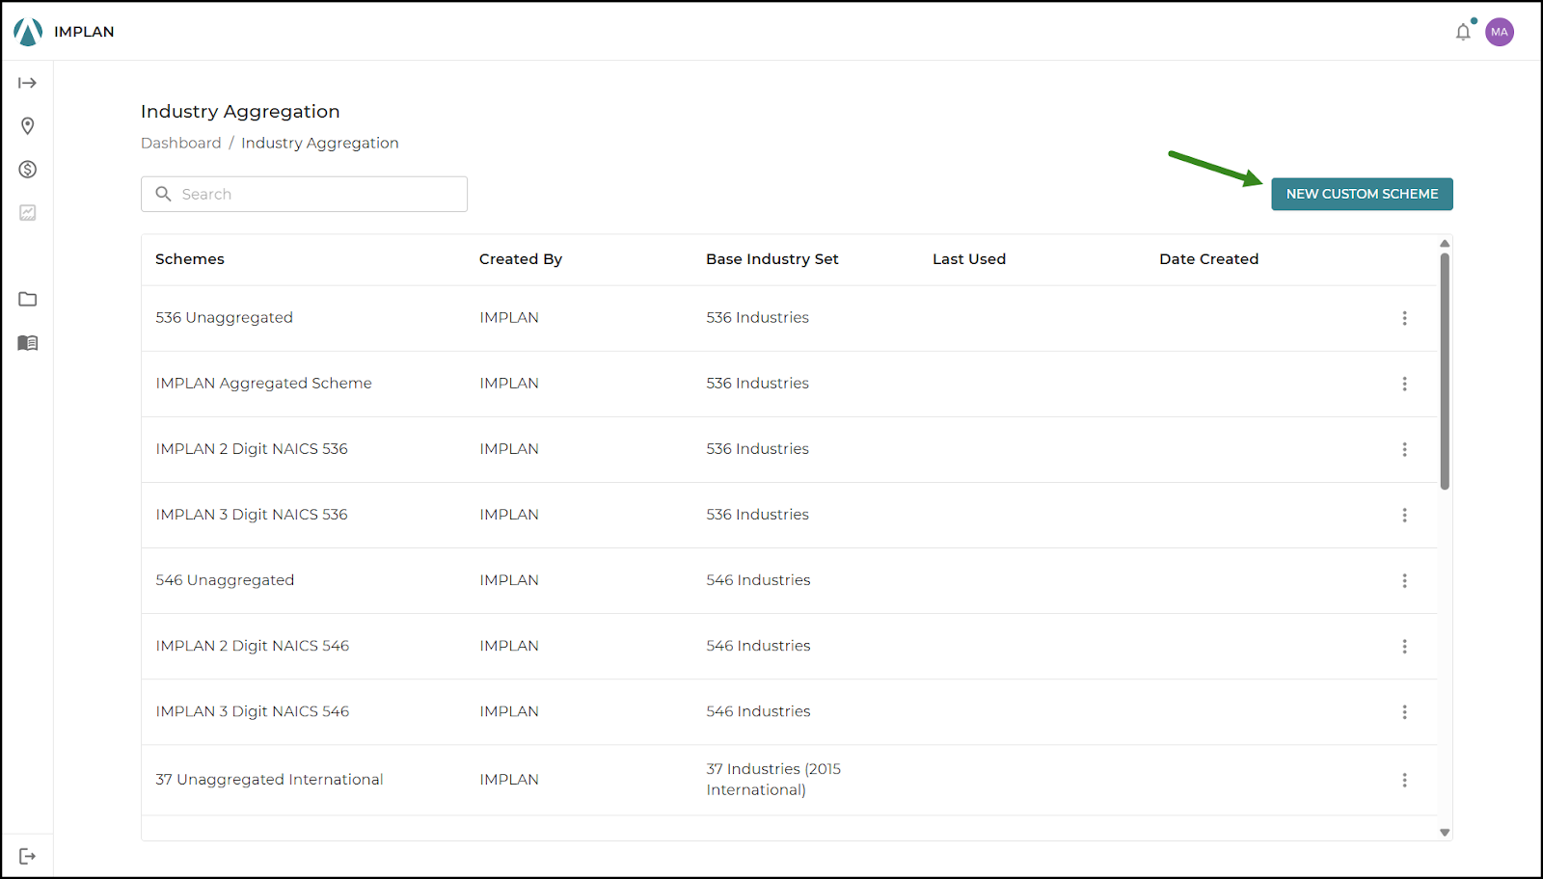
Task: Open options menu for 536 Unaggregated
Action: [x=1404, y=318]
